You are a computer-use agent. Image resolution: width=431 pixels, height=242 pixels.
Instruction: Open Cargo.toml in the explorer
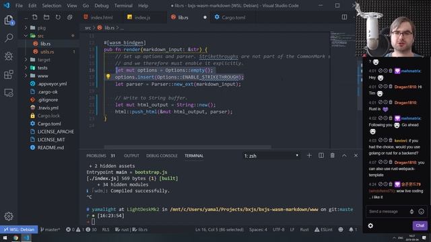click(49, 124)
